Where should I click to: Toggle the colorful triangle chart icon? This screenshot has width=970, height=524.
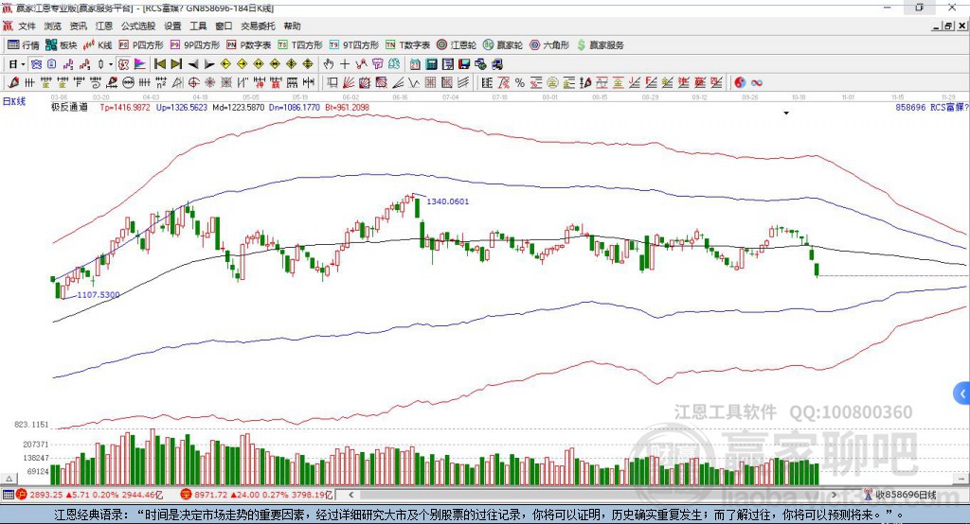point(140,63)
